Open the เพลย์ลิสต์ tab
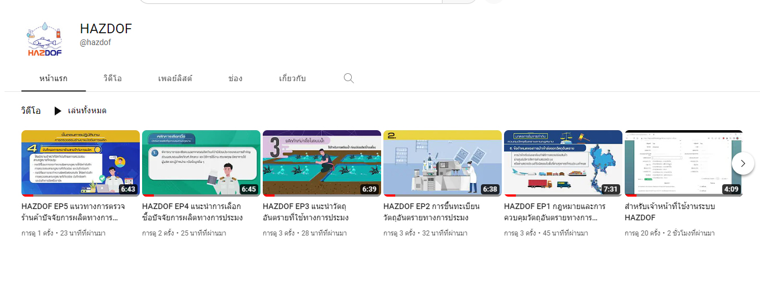Image resolution: width=760 pixels, height=302 pixels. pos(175,78)
